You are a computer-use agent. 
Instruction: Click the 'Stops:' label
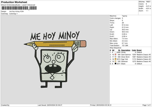112,21
